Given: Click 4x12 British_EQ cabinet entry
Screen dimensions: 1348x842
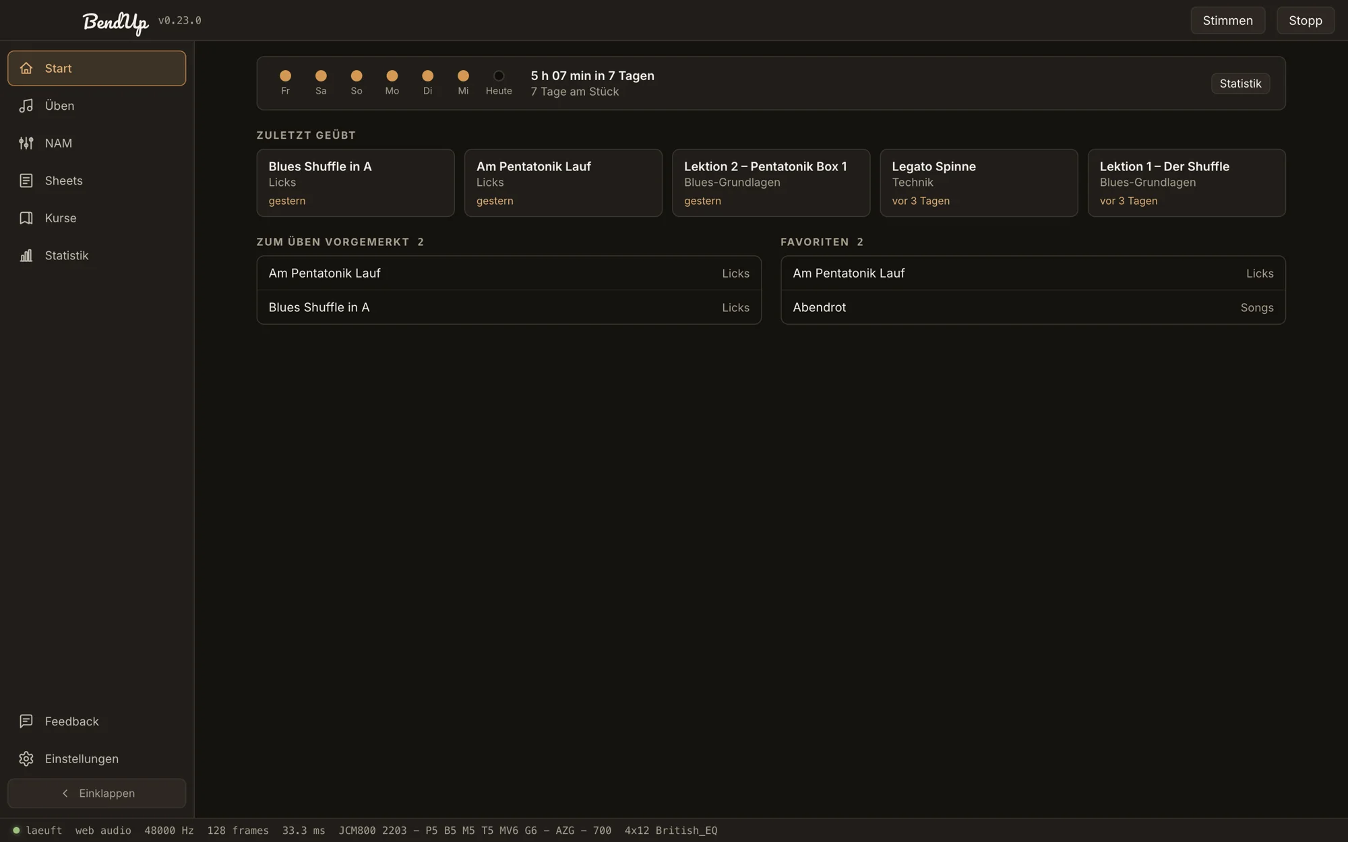Looking at the screenshot, I should tap(671, 831).
